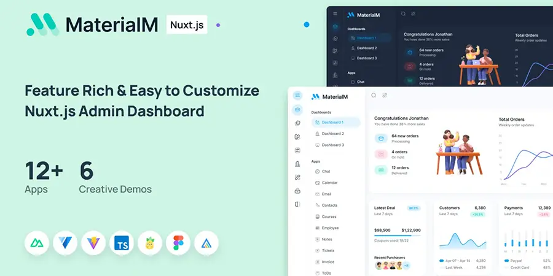The image size is (553, 276).
Task: Click layout panel icon at bottom of light rail
Action: pos(297,204)
